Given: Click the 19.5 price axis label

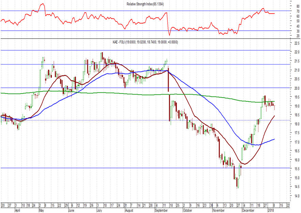Looking at the screenshot, I should coord(297,97).
